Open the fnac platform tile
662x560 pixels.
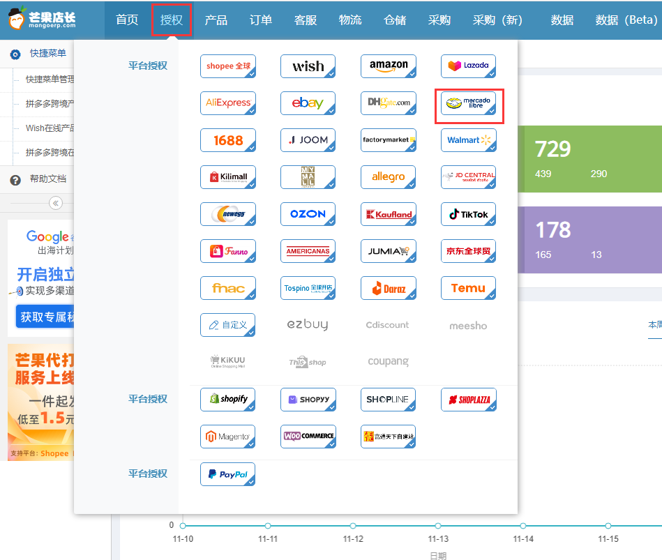[x=228, y=288]
